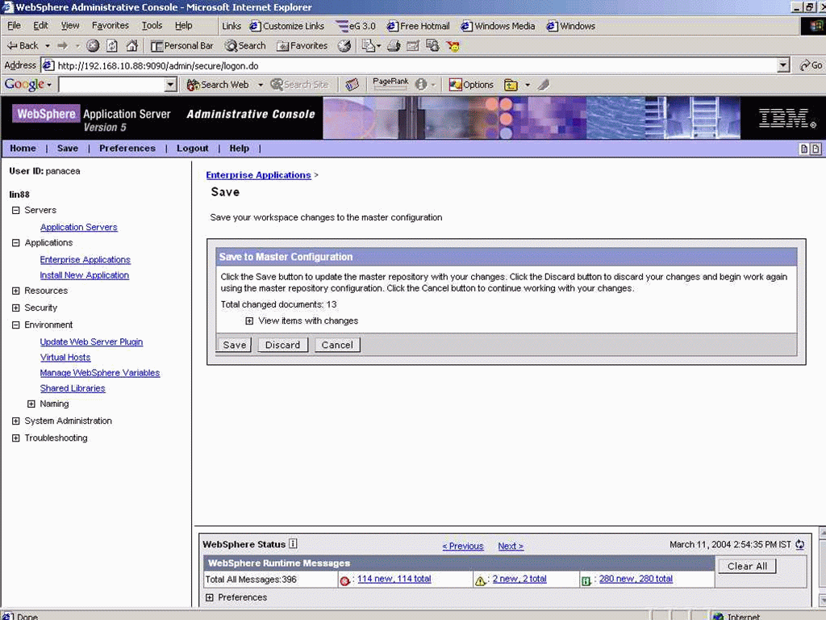This screenshot has width=826, height=620.
Task: Click the status refresh icon
Action: click(x=799, y=545)
